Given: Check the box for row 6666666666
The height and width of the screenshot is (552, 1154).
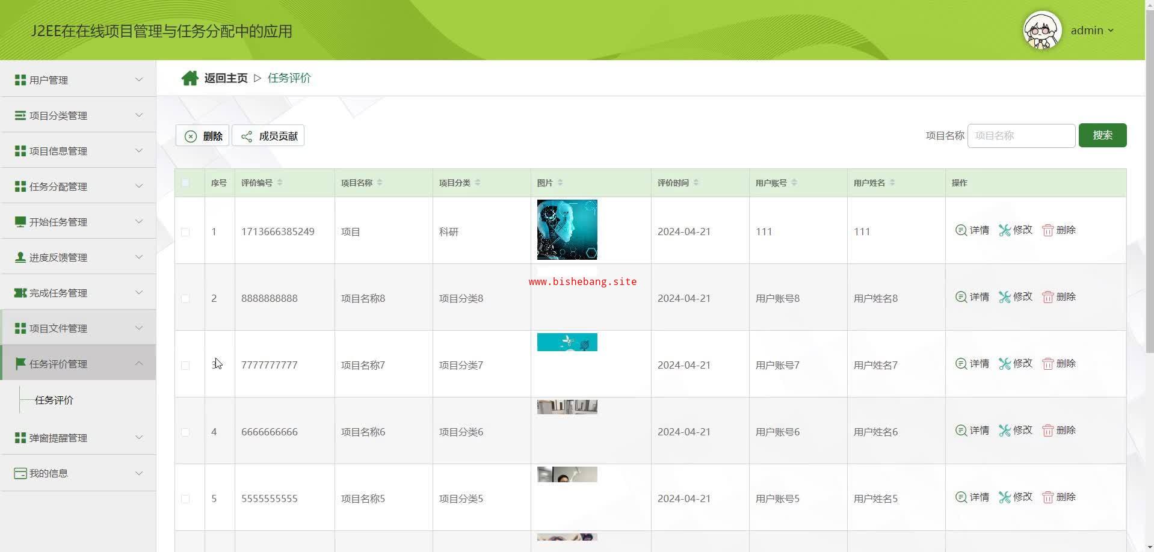Looking at the screenshot, I should tap(185, 432).
